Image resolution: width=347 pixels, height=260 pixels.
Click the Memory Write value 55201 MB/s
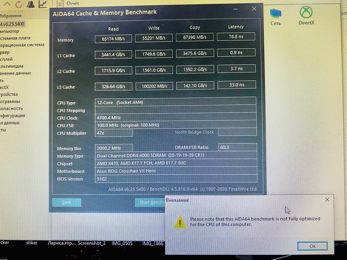point(154,38)
